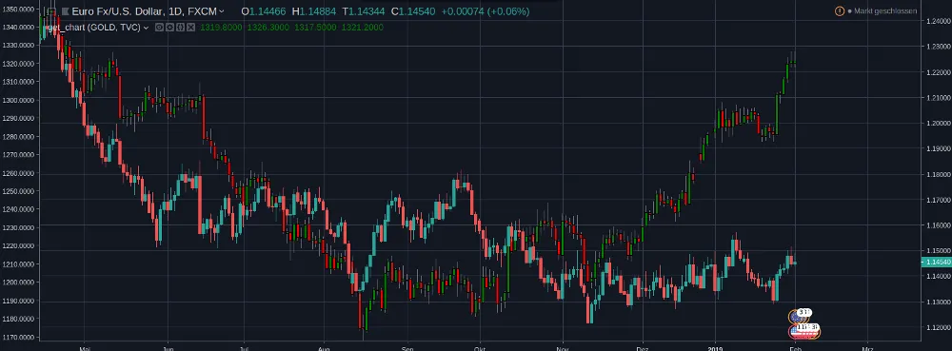This screenshot has height=351, width=952.
Task: Remove the get_chart GOLD indicator
Action: pyautogui.click(x=190, y=28)
